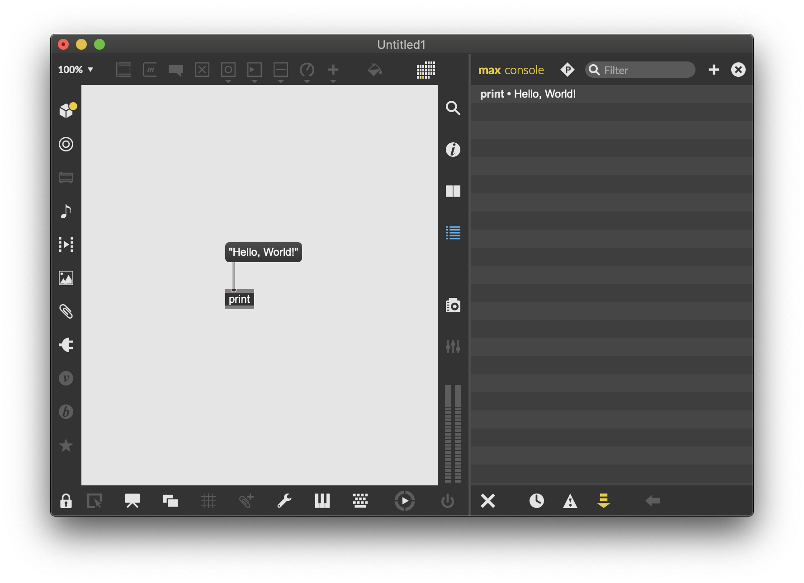Open the Vizzie modules browser

tap(66, 378)
